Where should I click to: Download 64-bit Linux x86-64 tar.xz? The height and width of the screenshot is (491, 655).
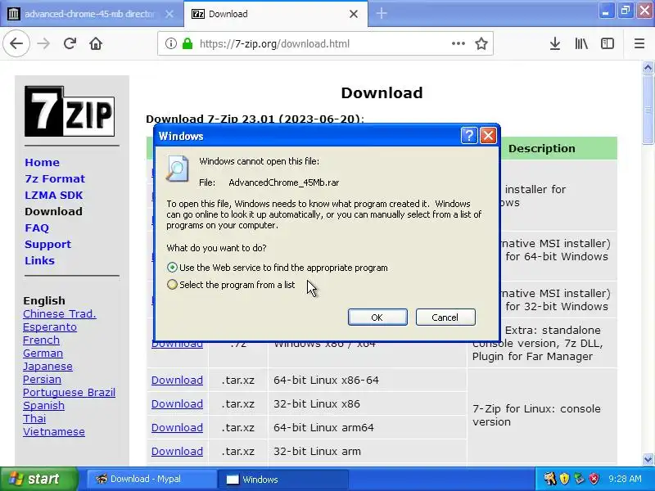click(x=177, y=380)
